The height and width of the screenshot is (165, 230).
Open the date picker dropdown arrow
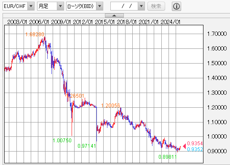coord(141,6)
